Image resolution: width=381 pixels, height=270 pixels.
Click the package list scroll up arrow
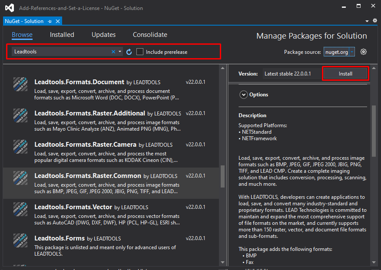[222, 68]
